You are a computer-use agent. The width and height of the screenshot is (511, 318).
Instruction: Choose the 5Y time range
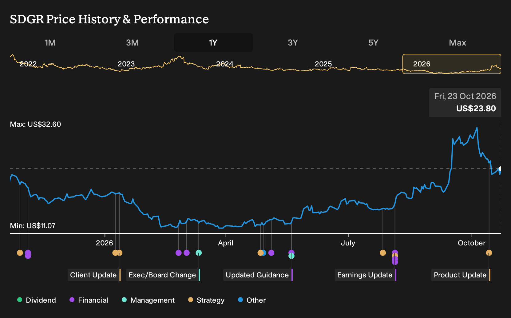[373, 42]
